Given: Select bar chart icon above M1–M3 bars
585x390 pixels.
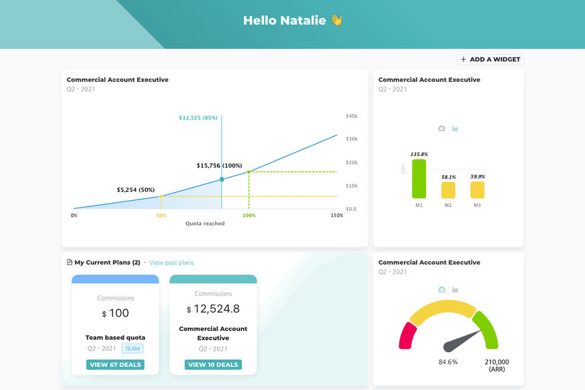Looking at the screenshot, I should [455, 129].
